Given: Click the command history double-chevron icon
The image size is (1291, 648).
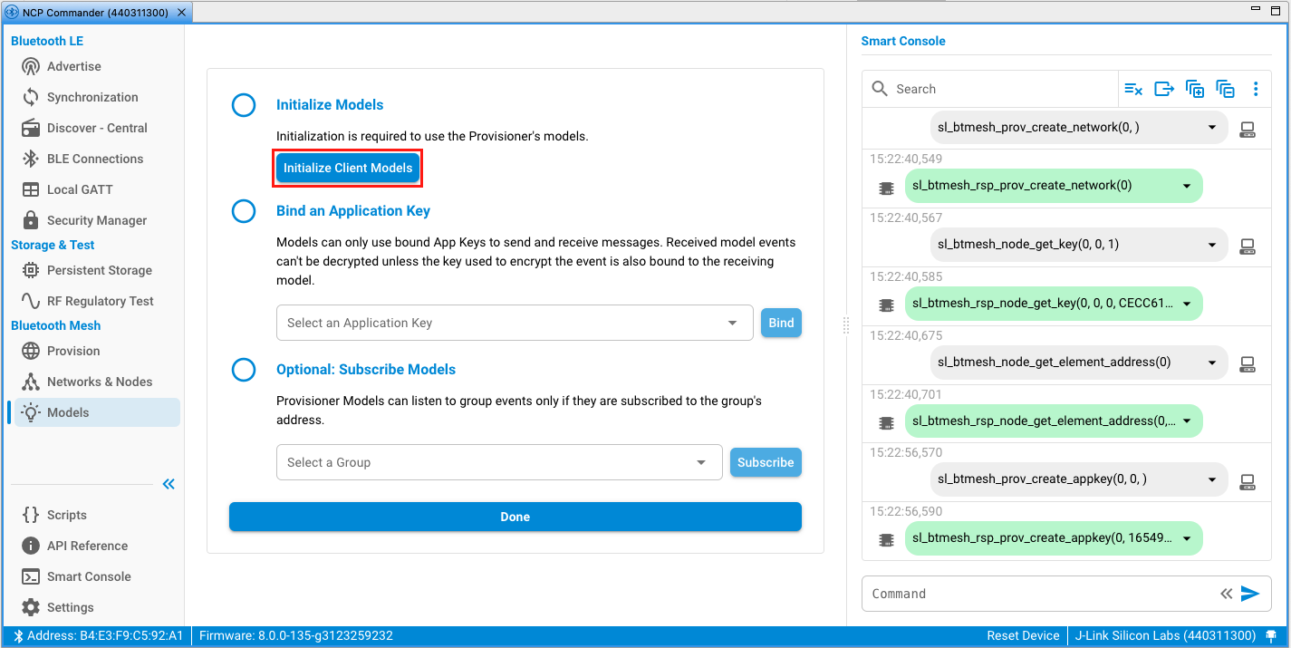Looking at the screenshot, I should 1226,594.
